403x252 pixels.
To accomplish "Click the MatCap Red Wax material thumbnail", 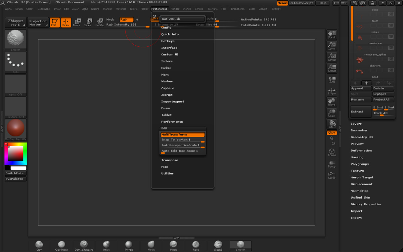I will click(x=15, y=129).
